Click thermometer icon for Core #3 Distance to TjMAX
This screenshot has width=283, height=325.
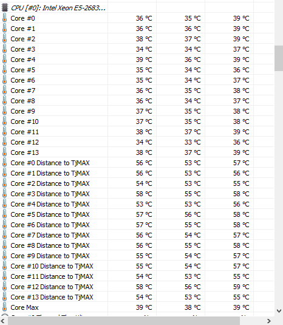4,194
